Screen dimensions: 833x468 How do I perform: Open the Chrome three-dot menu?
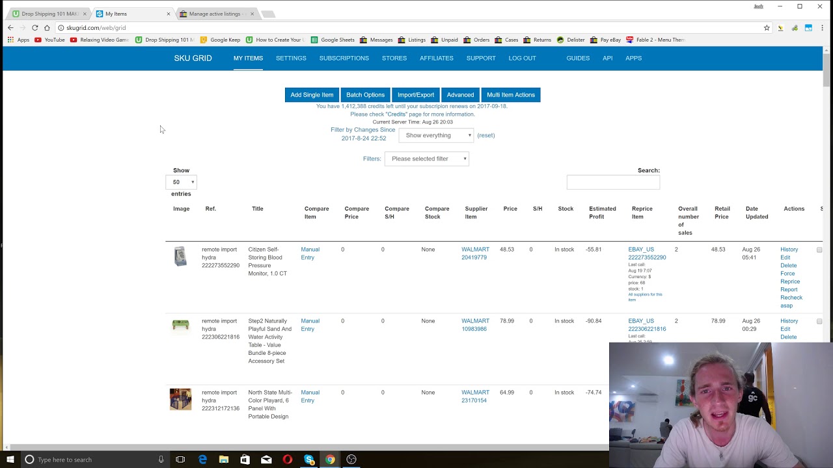[x=823, y=28]
